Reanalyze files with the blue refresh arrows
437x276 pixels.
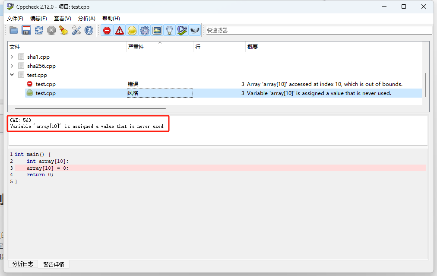pyautogui.click(x=39, y=30)
